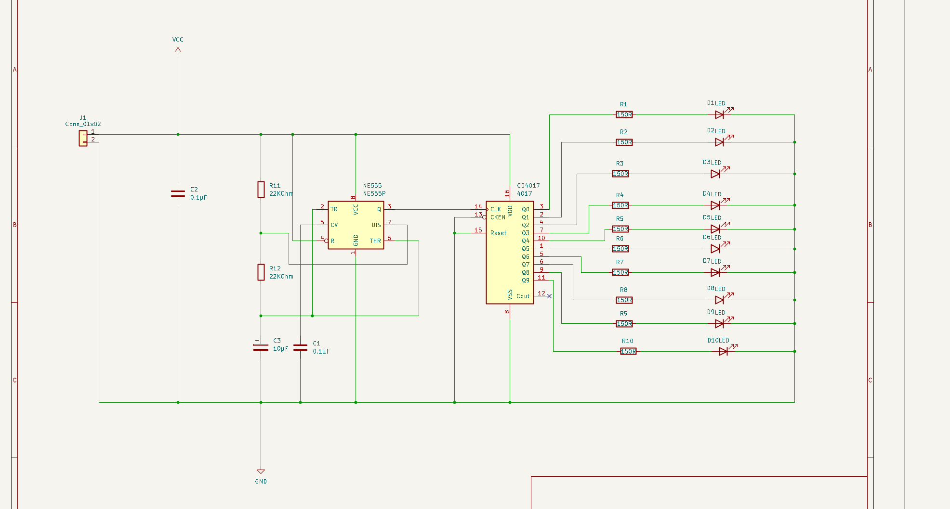
Task: Click resistor R11 symbol body
Action: tap(261, 190)
